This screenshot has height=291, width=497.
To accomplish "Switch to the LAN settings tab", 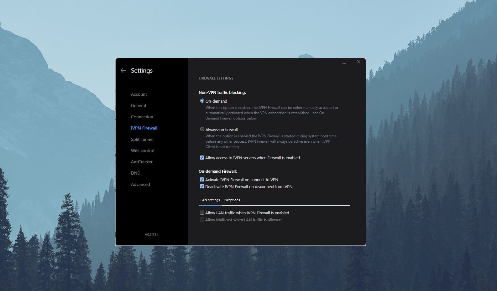I will pos(210,200).
